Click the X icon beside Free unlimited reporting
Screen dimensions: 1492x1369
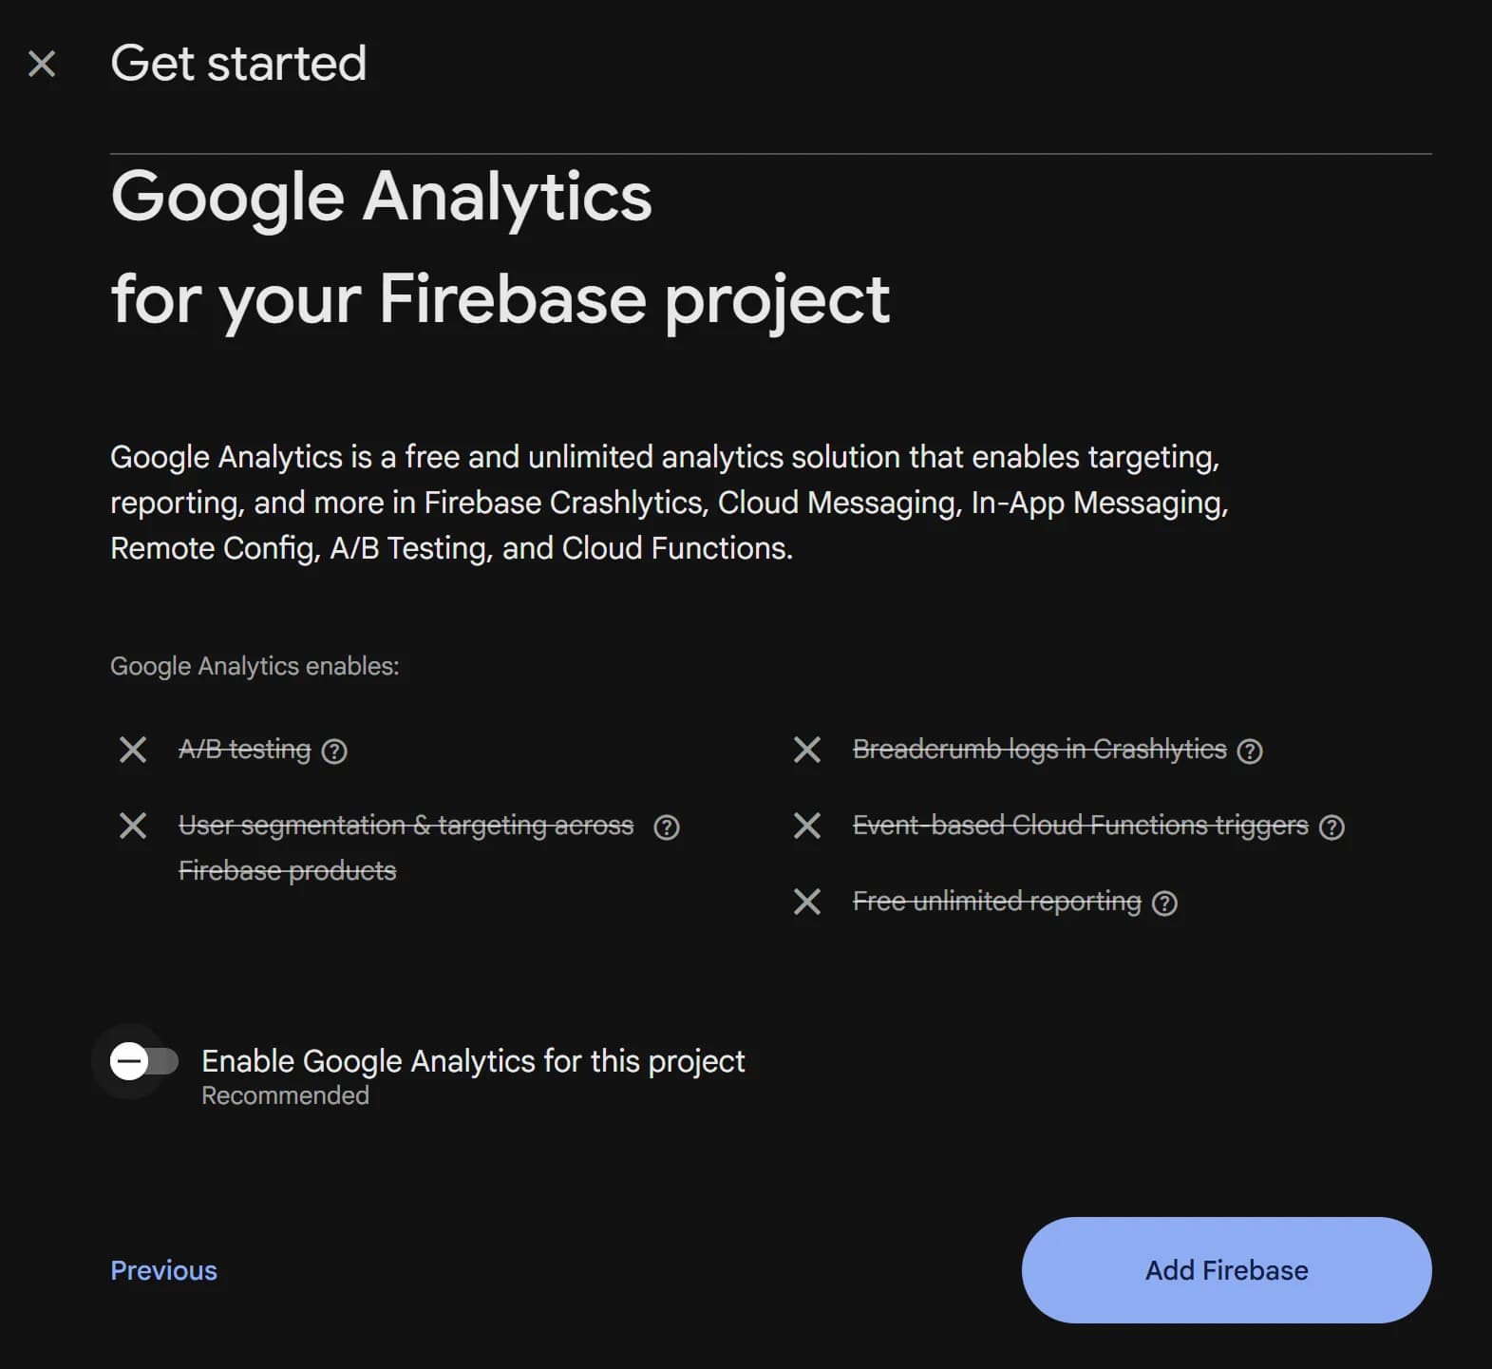point(807,903)
